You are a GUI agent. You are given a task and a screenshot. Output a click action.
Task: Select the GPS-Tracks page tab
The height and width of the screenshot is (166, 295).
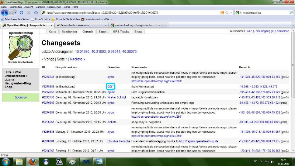[121, 32]
